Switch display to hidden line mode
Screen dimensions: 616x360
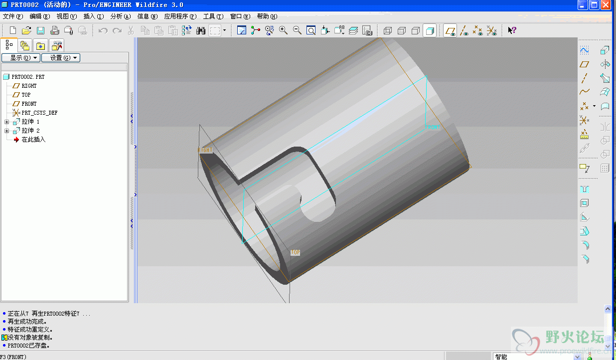[402, 31]
